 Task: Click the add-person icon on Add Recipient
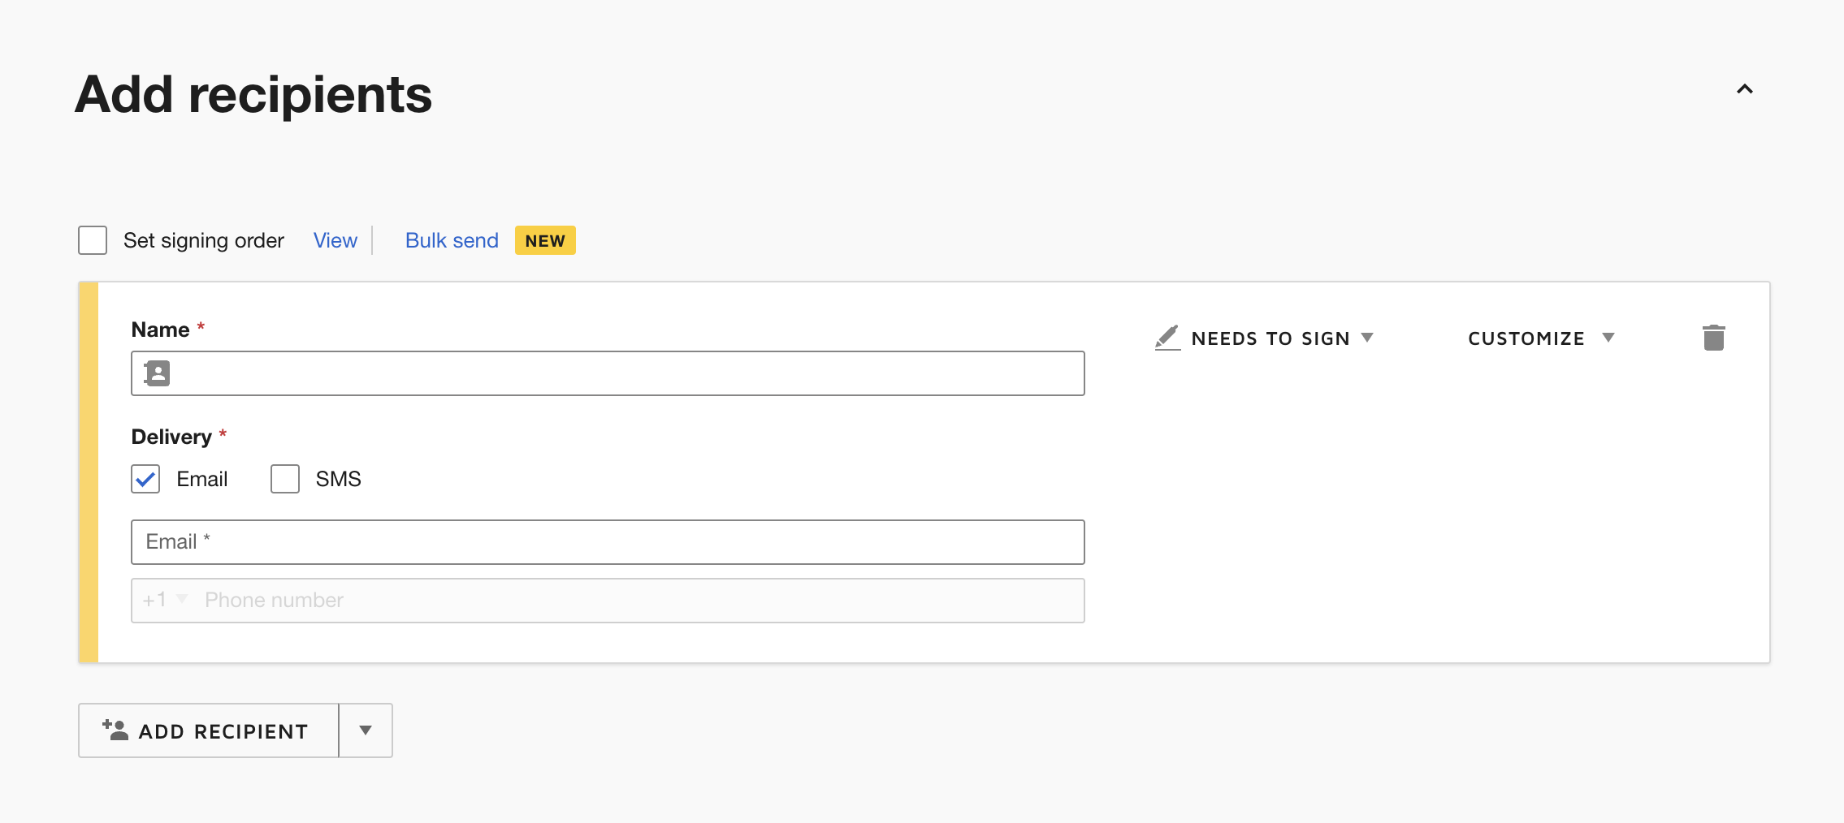pos(115,730)
